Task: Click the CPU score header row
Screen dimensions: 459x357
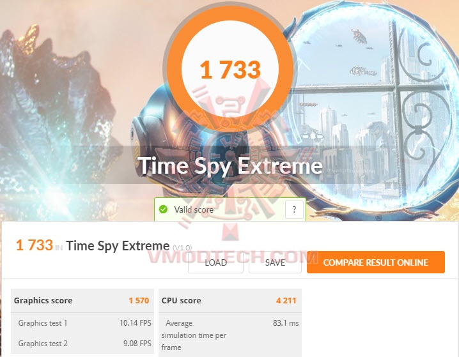Action: coord(230,301)
